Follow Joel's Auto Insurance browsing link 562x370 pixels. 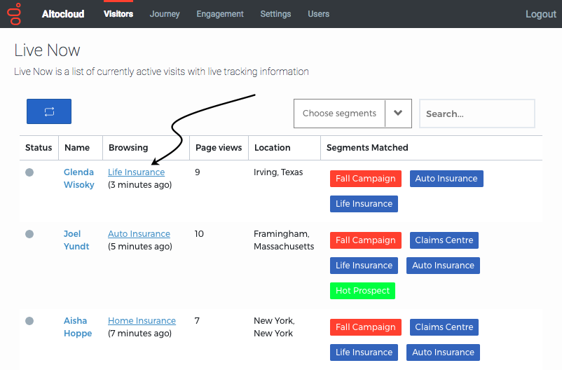tap(139, 234)
